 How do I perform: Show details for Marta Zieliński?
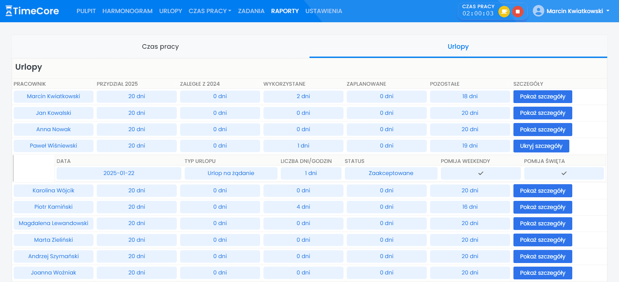coord(543,240)
